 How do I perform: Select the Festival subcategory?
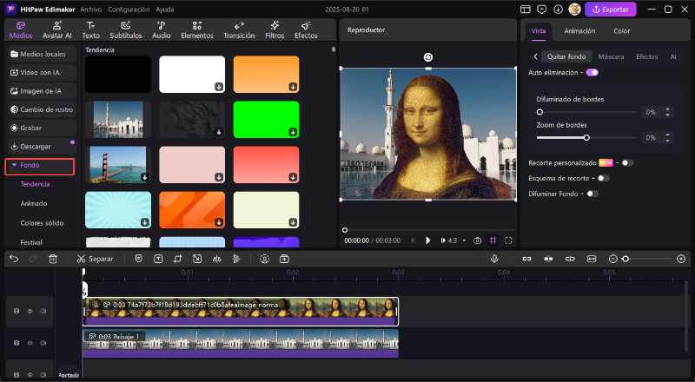click(31, 242)
